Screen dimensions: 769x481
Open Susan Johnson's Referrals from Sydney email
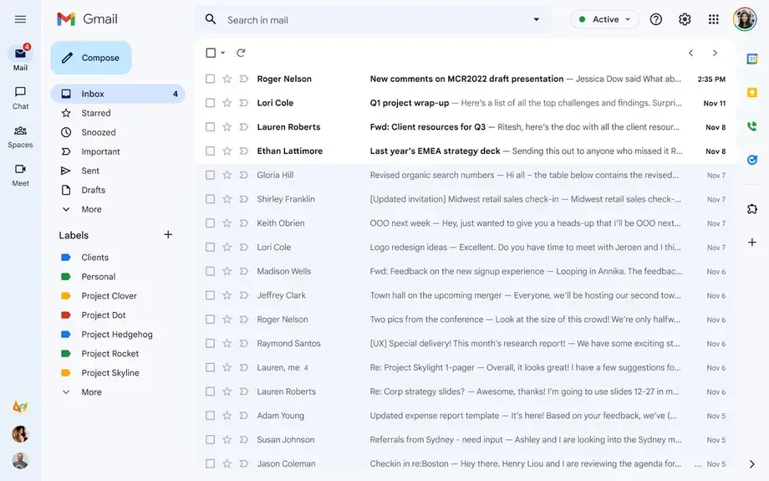point(465,439)
